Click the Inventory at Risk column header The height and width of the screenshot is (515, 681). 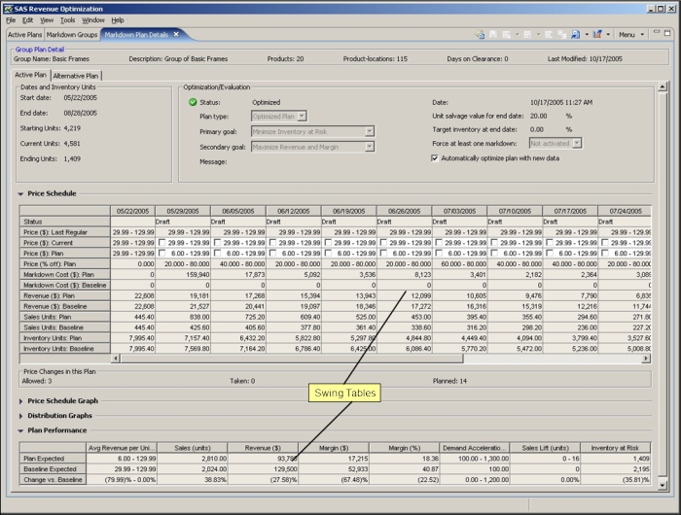tap(616, 448)
